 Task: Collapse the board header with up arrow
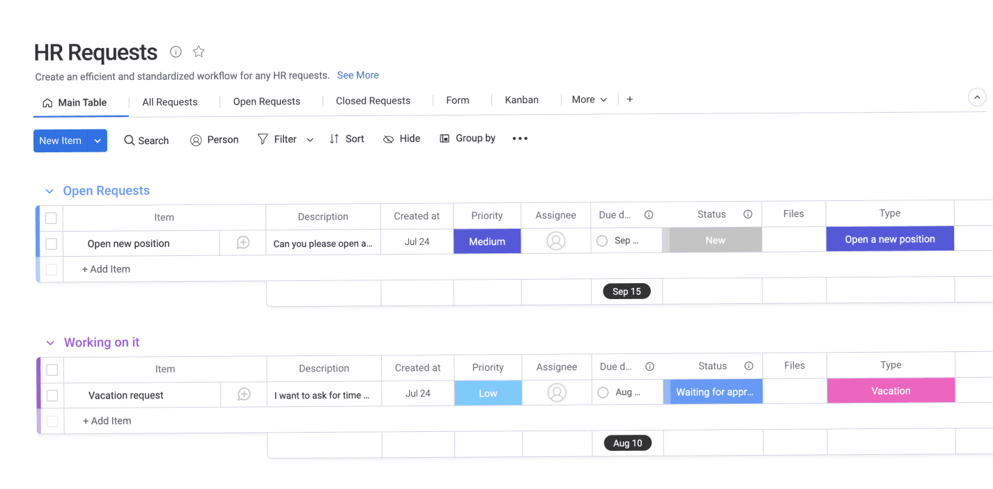977,97
